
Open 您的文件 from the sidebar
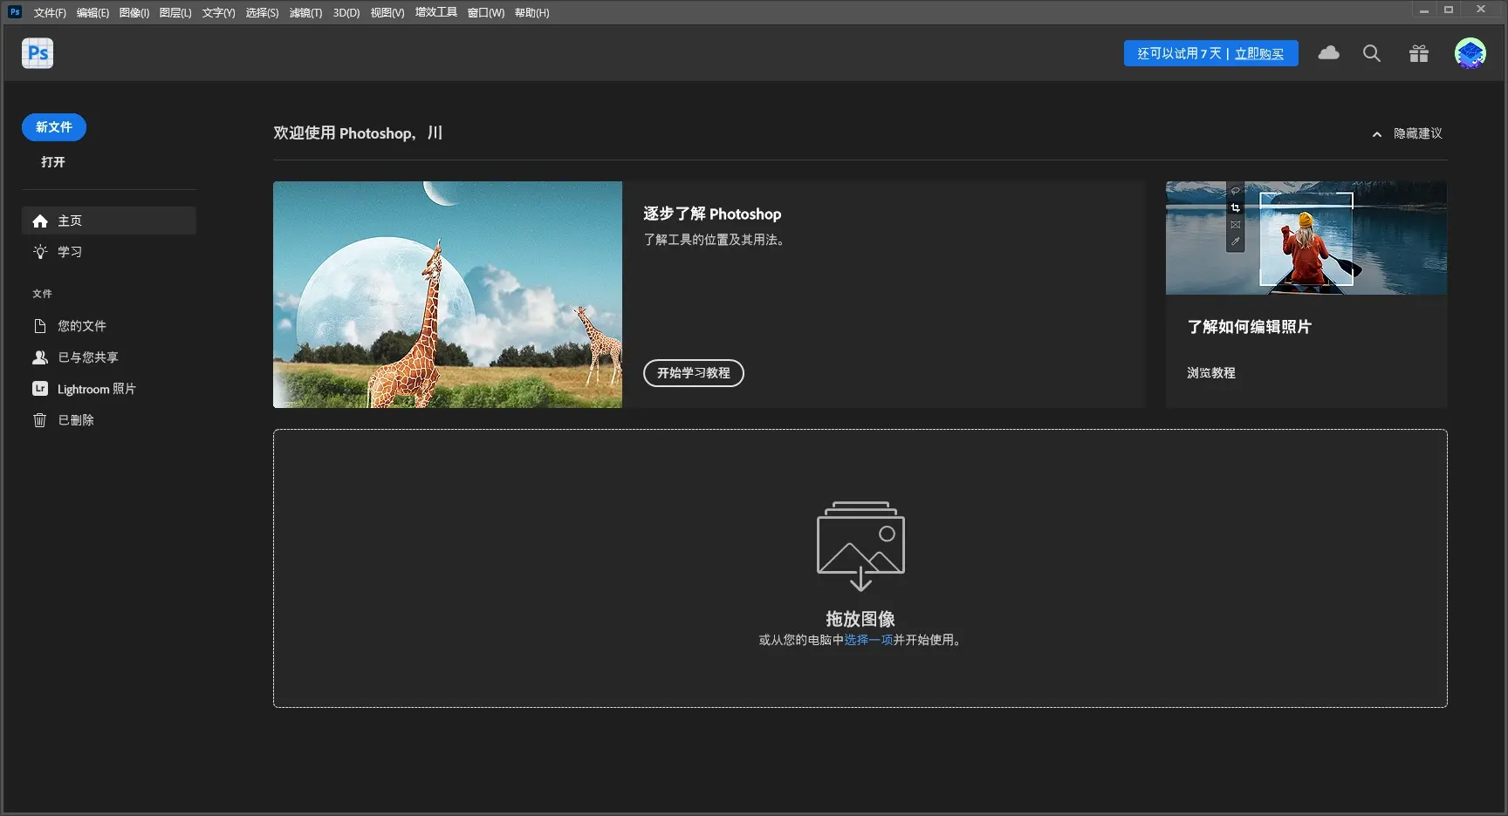pos(81,325)
